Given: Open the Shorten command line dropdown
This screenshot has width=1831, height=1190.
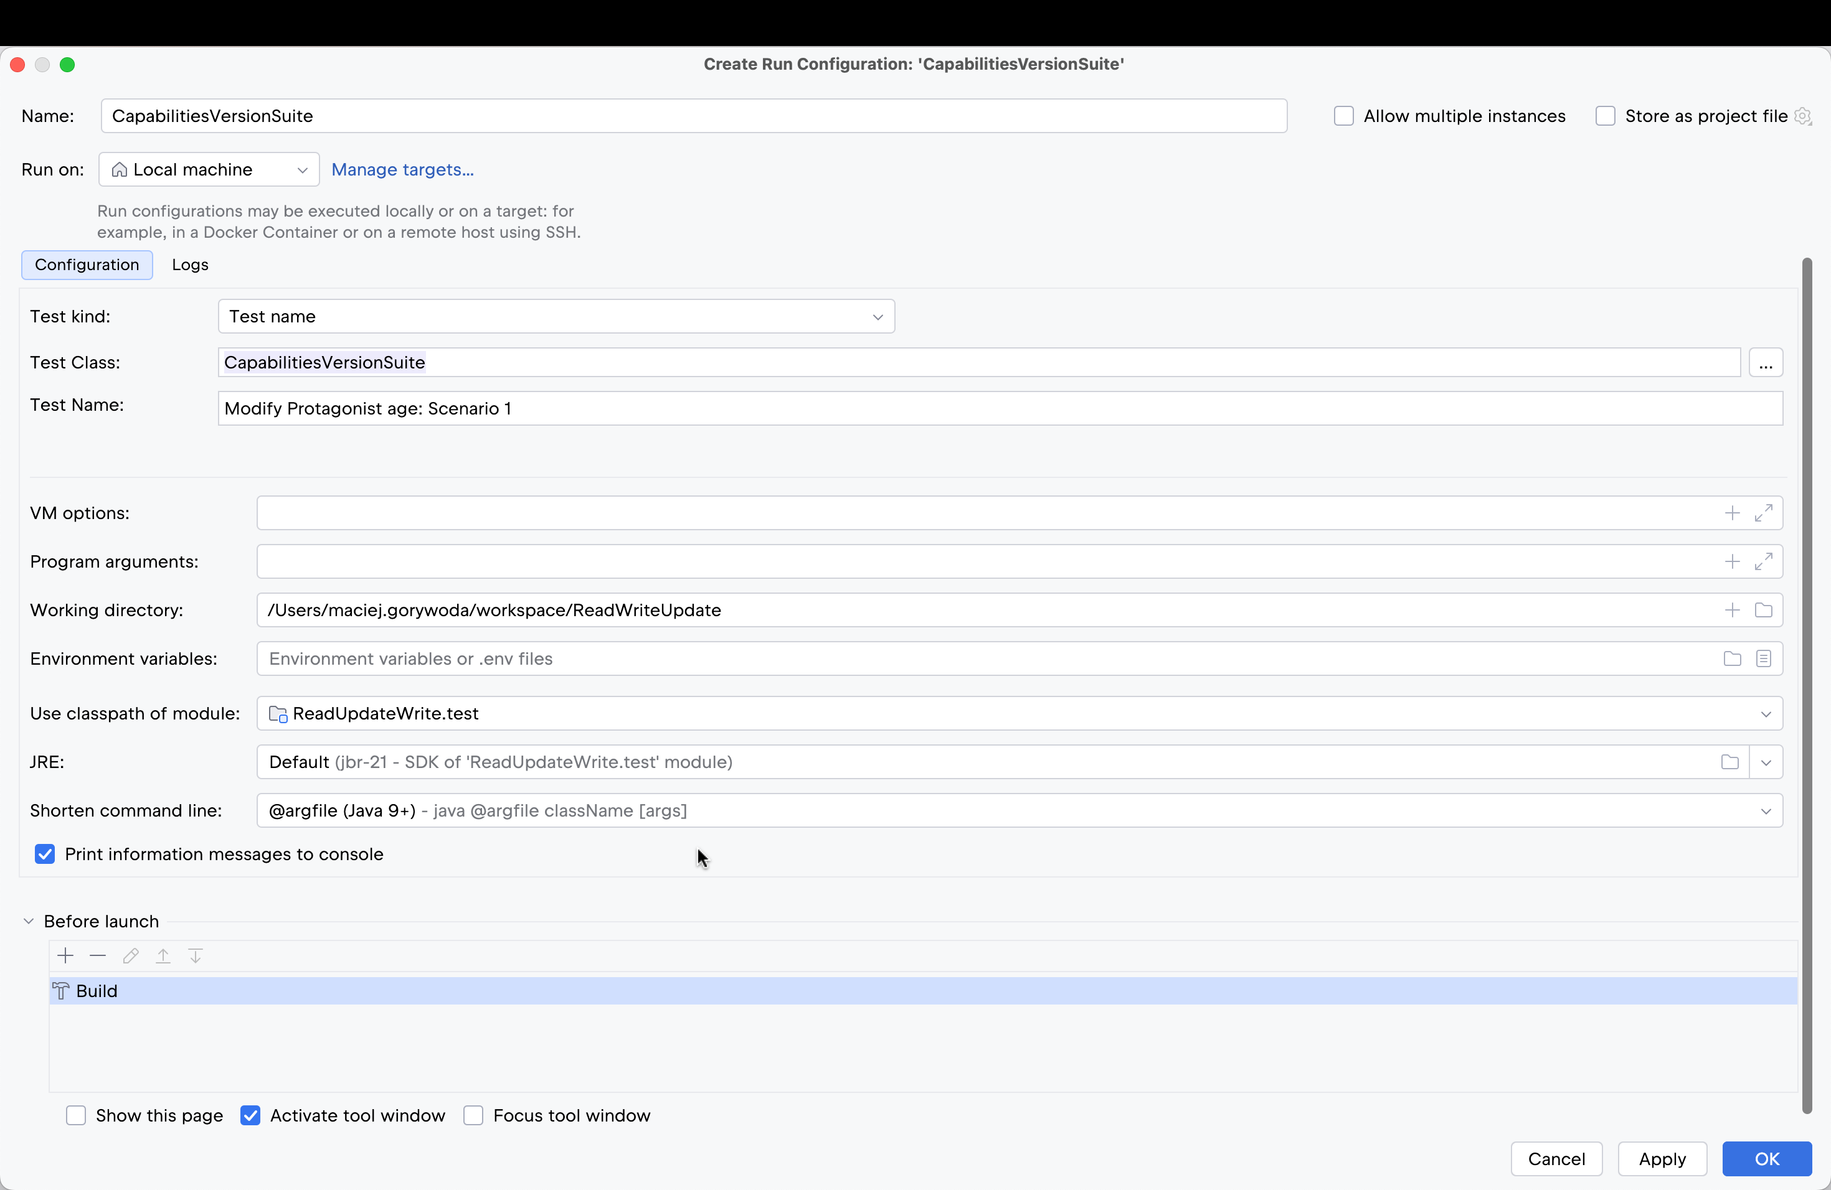Looking at the screenshot, I should (1020, 811).
